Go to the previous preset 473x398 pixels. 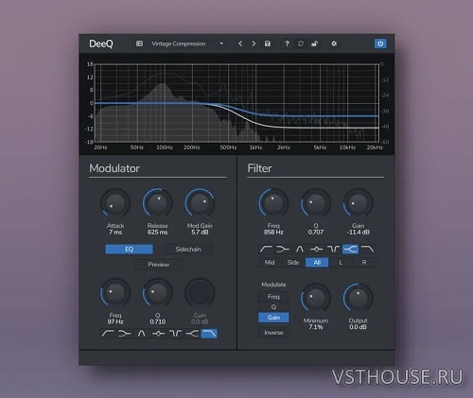(x=240, y=43)
